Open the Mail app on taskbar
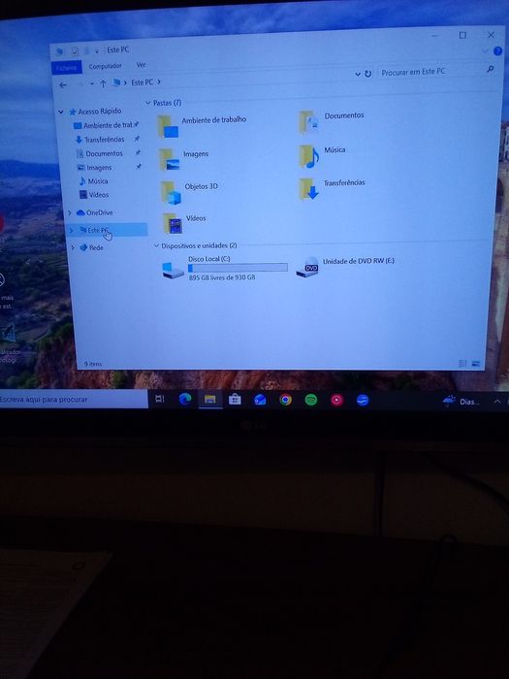 260,400
